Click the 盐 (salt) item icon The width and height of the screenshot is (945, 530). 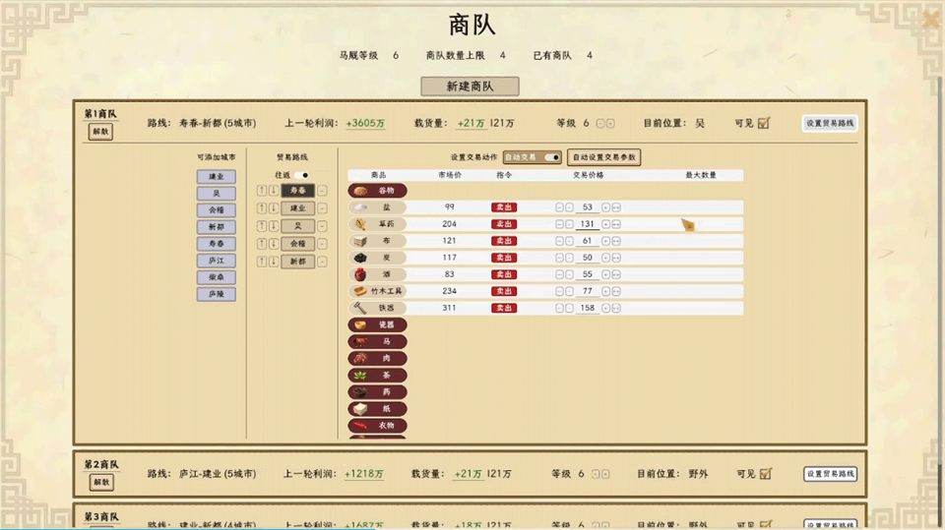[x=360, y=207]
